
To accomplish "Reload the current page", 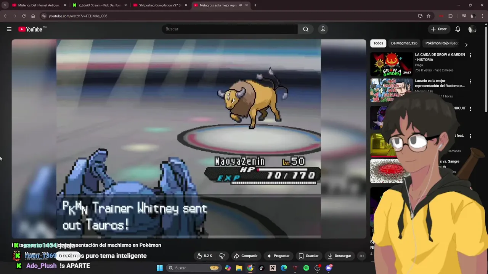I will coord(24,16).
